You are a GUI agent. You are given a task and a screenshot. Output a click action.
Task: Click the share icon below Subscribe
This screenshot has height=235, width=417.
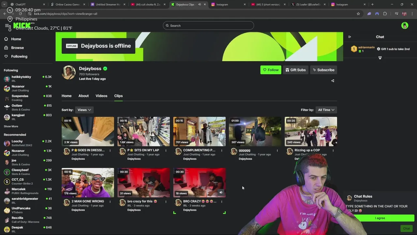[333, 81]
